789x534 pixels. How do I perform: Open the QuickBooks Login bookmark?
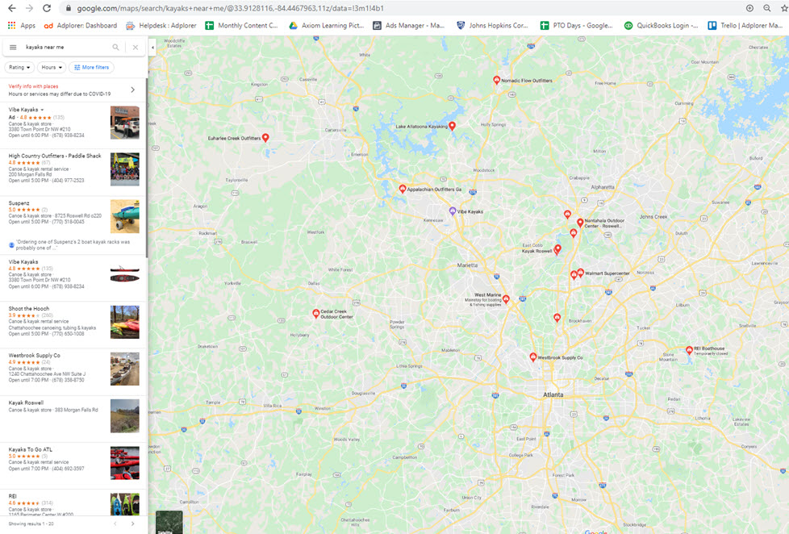[x=662, y=25]
